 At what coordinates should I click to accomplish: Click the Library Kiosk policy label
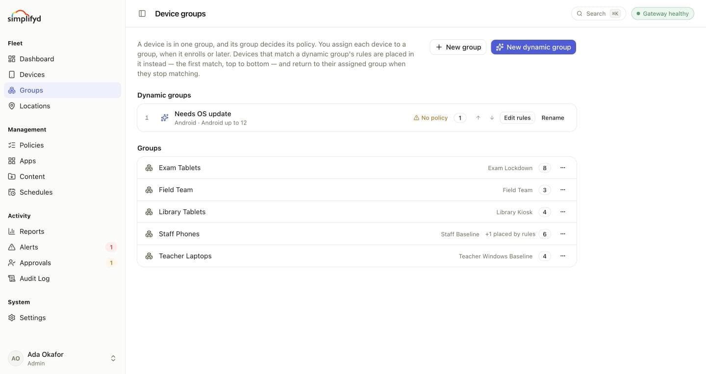coord(514,212)
